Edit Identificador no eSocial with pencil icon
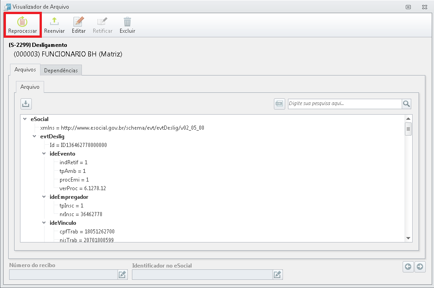Image resolution: width=434 pixels, height=288 pixels. [x=278, y=274]
